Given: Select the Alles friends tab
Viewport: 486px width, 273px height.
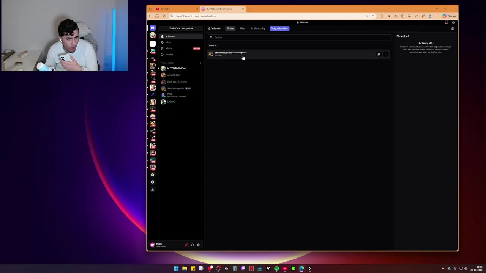Looking at the screenshot, I should coord(242,28).
